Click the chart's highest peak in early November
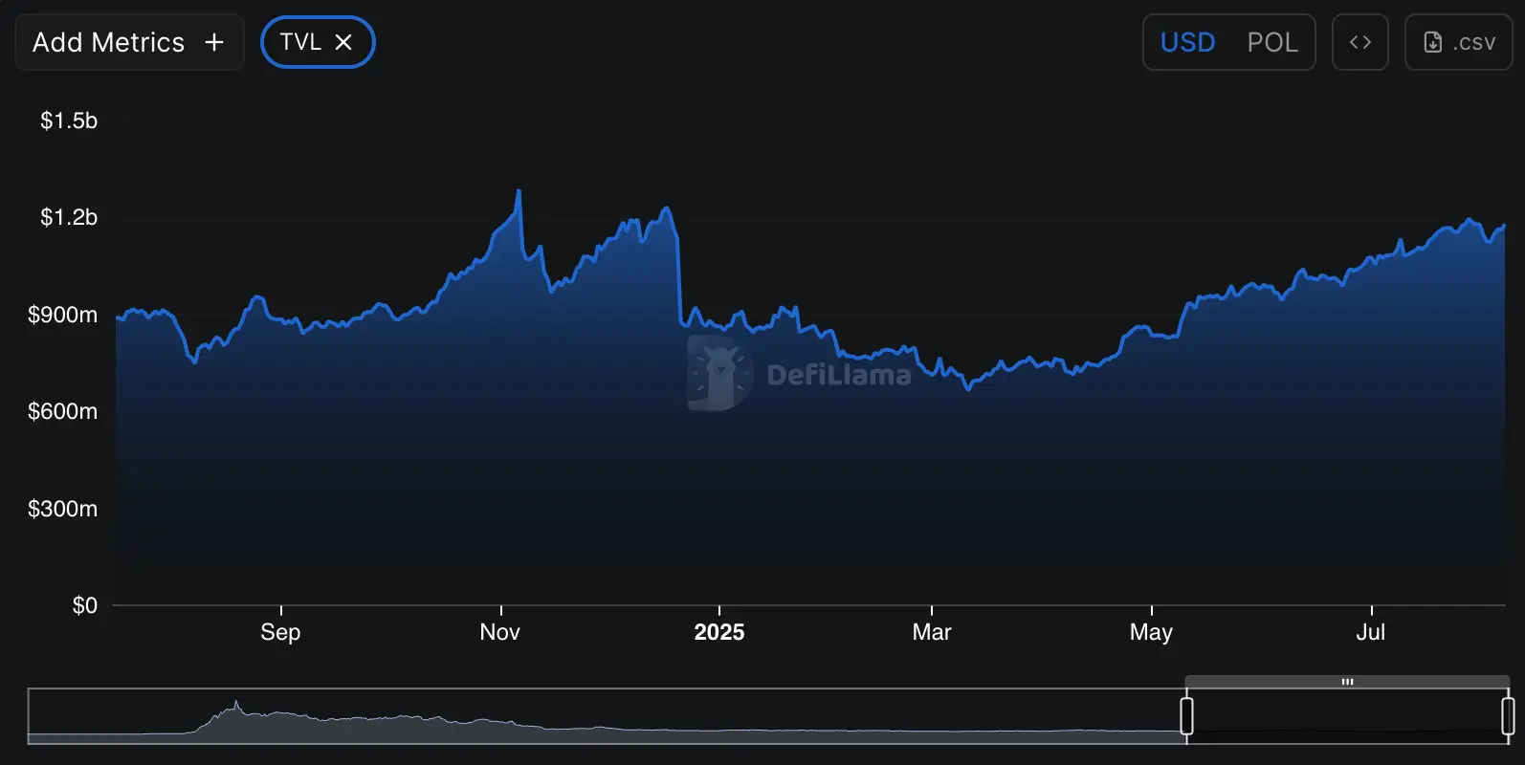Viewport: 1525px width, 765px height. tap(519, 191)
